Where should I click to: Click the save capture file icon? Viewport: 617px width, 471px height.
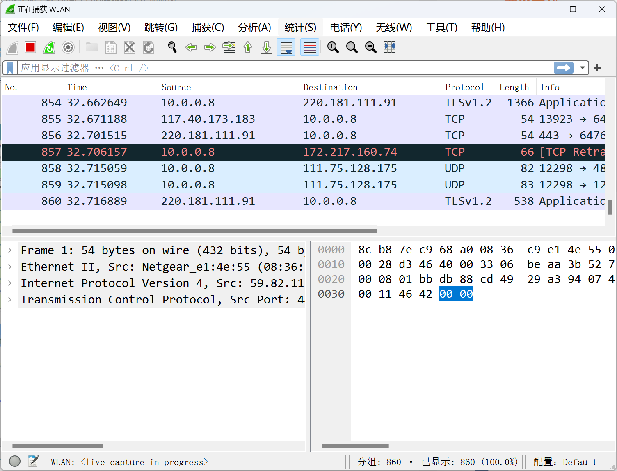tap(110, 47)
